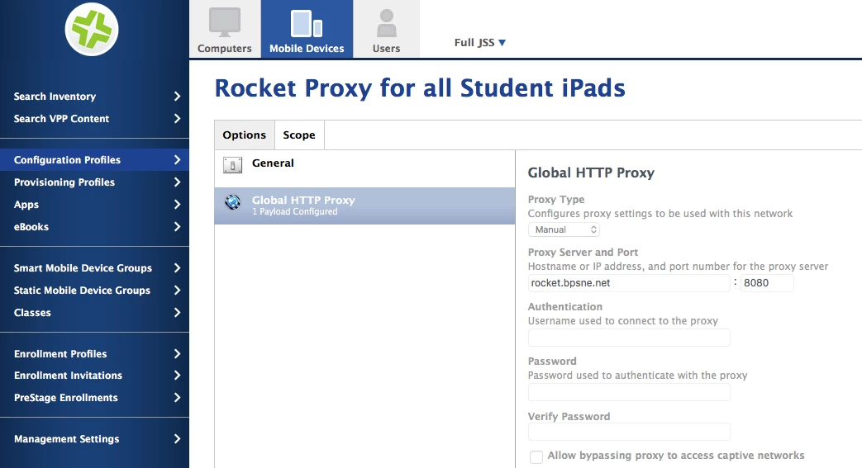Viewport: 862px width, 468px height.
Task: Expand the Provisioning Profiles chevron
Action: 177,182
